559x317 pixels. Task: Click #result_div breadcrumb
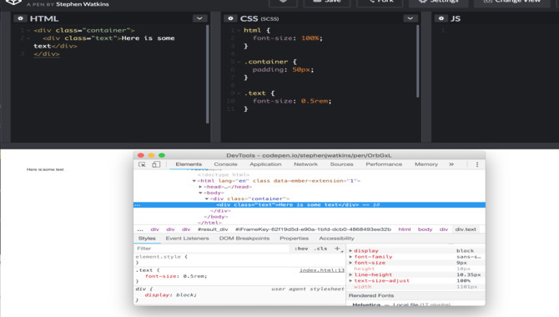click(x=213, y=229)
